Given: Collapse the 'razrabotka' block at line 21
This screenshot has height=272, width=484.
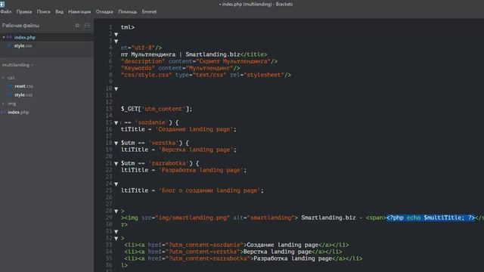Looking at the screenshot, I should tap(116, 163).
